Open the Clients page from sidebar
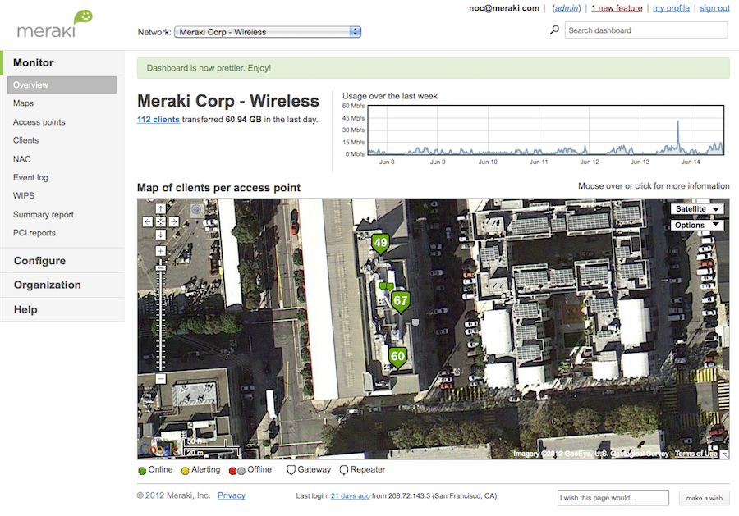The image size is (739, 516). (26, 140)
